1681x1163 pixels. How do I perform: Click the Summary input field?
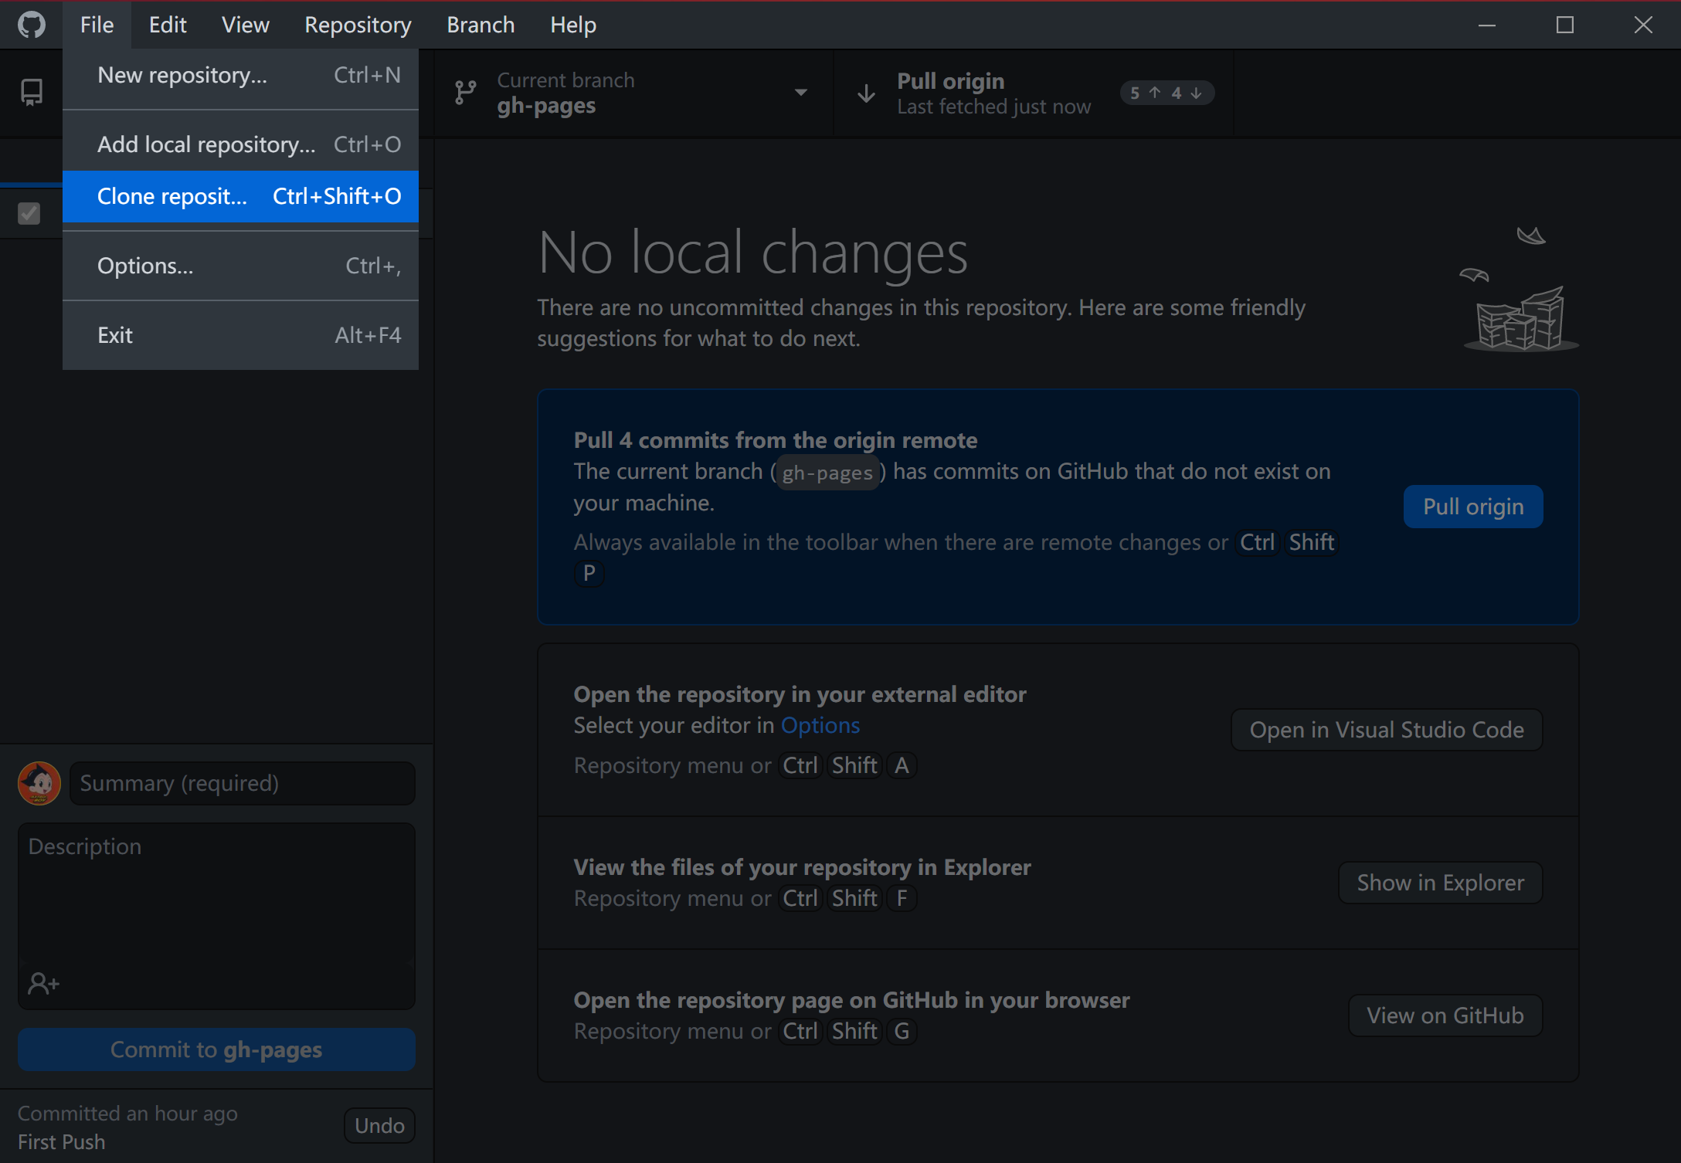pyautogui.click(x=243, y=783)
